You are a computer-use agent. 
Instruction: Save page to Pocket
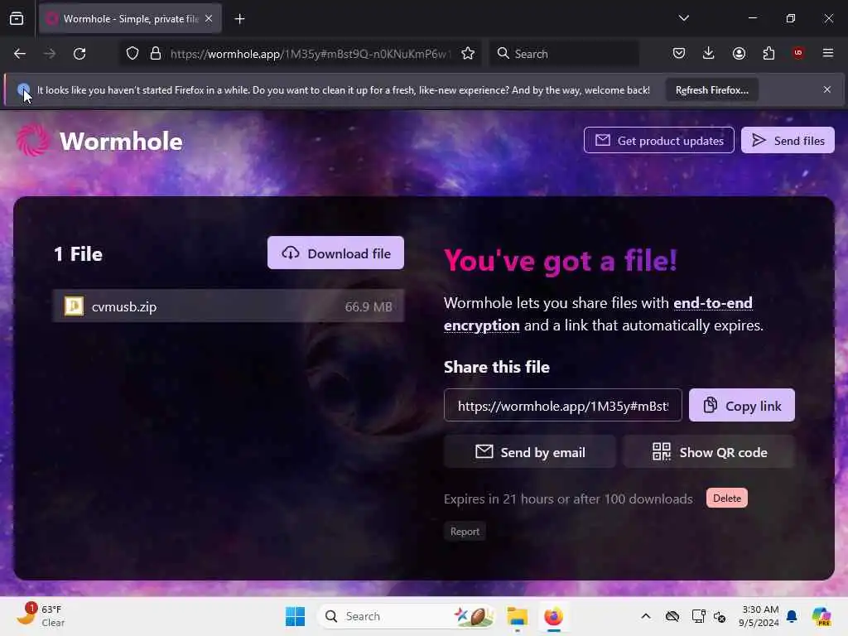coord(679,53)
